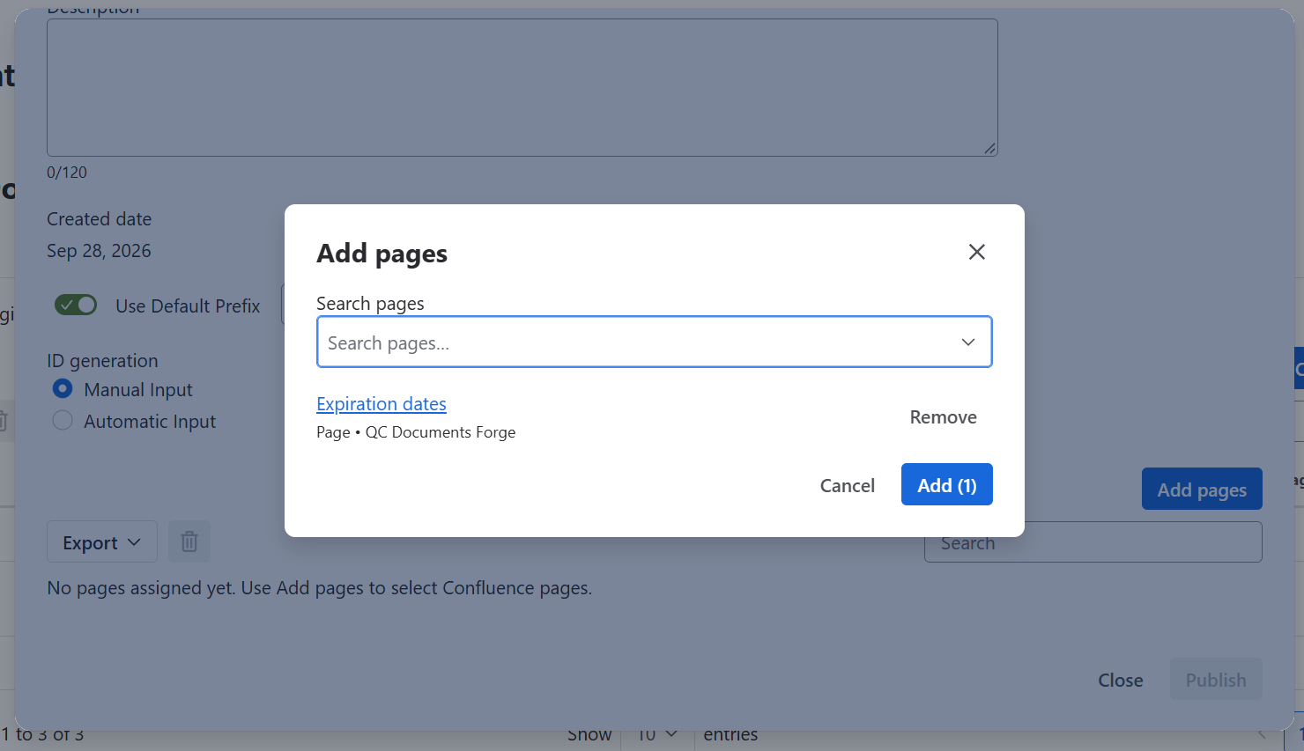Click the trash delete icon beside Export
The width and height of the screenshot is (1304, 751).
coord(189,541)
